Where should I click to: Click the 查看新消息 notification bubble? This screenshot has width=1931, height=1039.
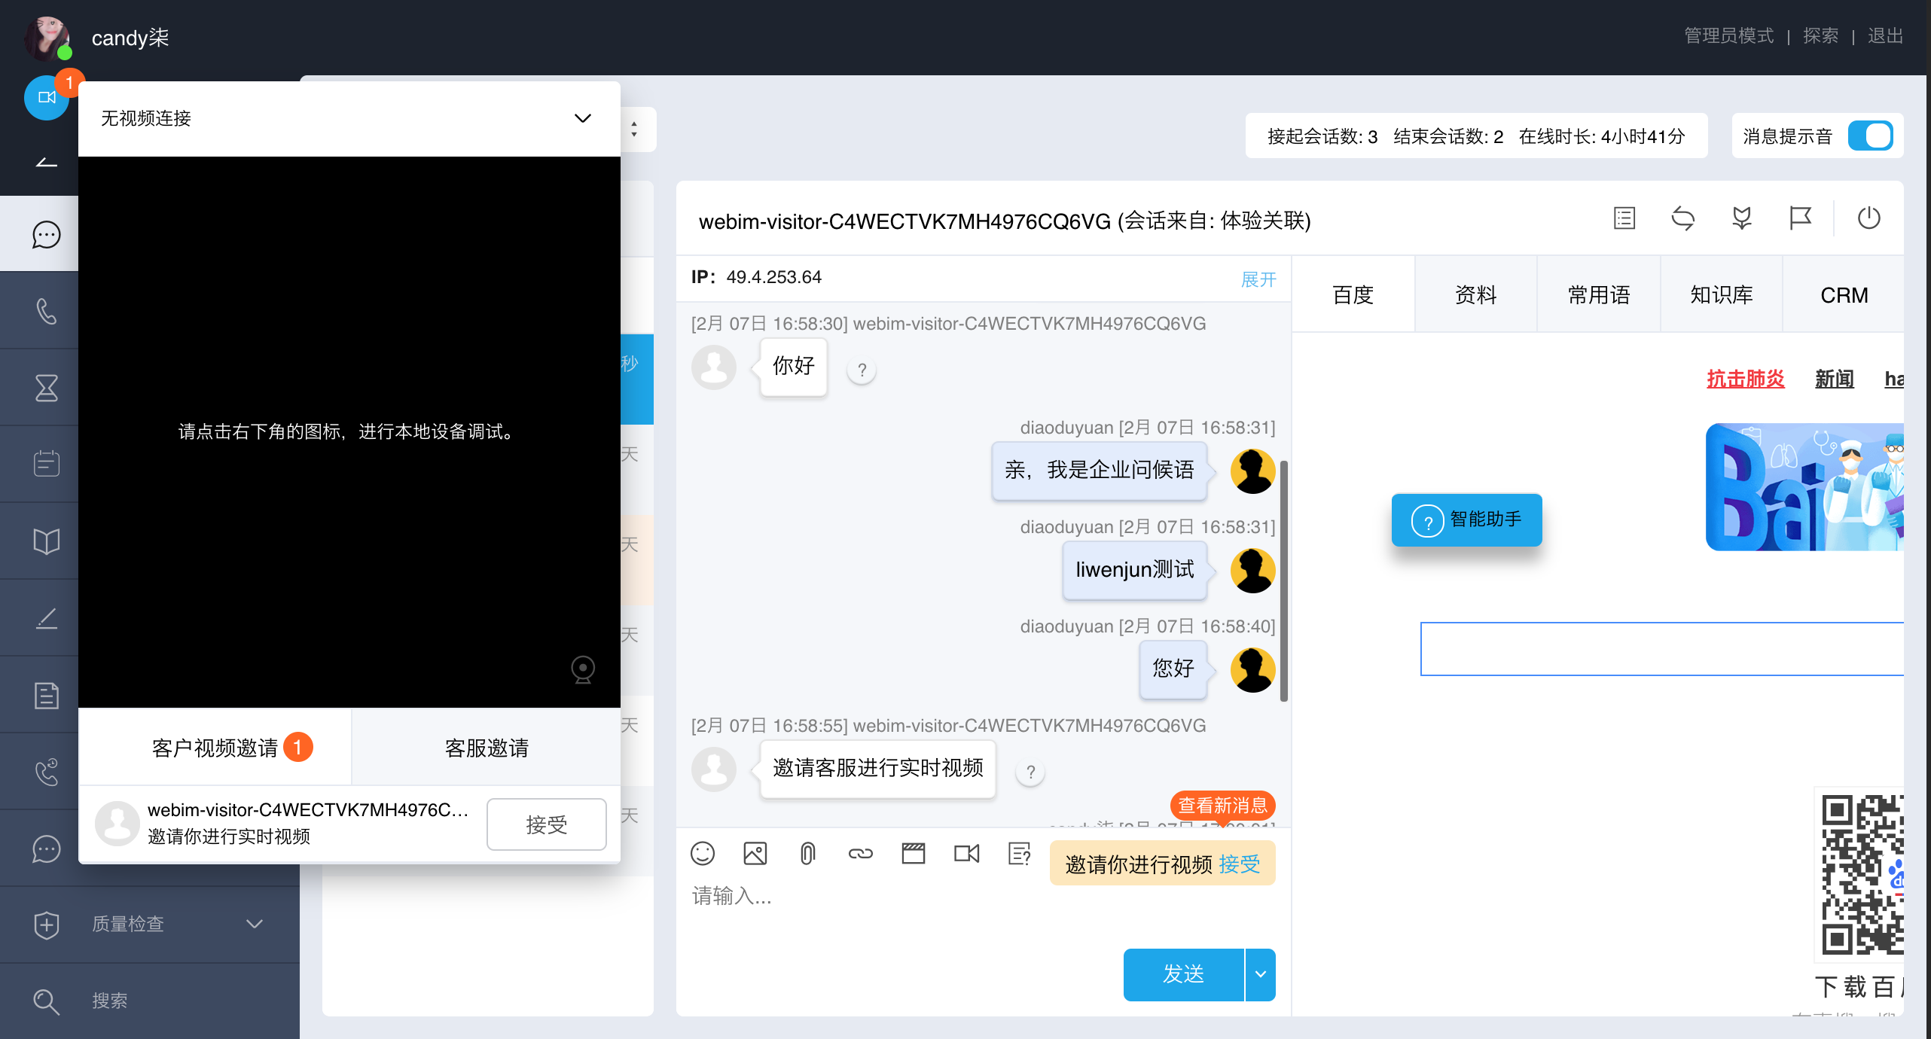point(1222,806)
